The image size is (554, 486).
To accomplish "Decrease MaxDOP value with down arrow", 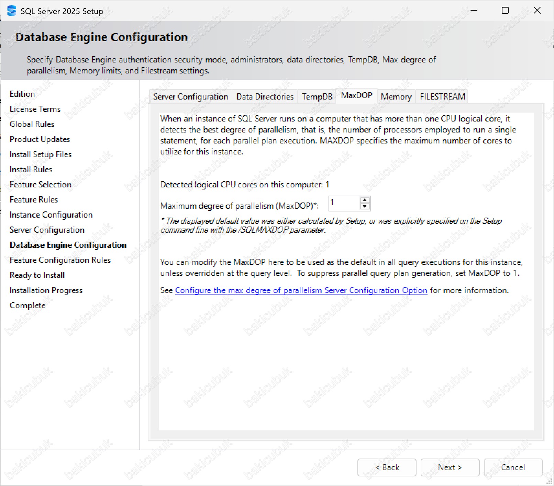I will coord(365,207).
